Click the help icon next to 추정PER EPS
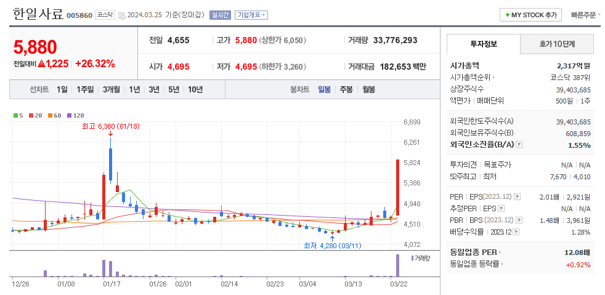Image resolution: width=605 pixels, height=295 pixels. [501, 209]
